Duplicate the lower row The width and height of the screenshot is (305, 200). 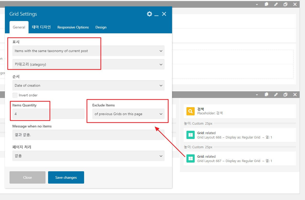[x=285, y=94]
